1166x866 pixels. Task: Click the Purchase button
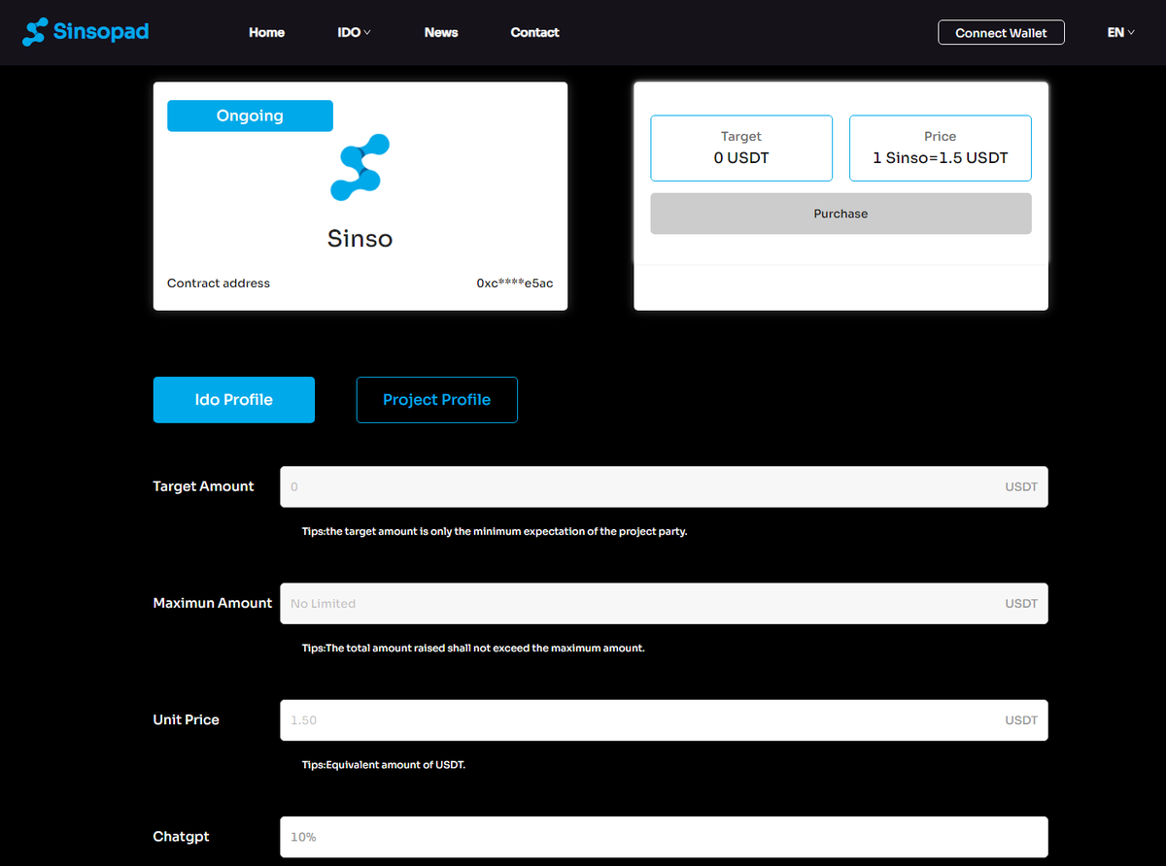point(840,214)
